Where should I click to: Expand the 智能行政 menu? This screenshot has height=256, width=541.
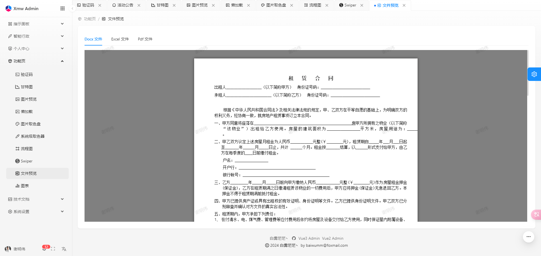(36, 36)
